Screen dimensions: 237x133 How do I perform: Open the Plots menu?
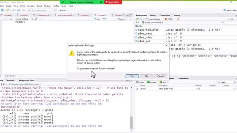tap(23, 6)
